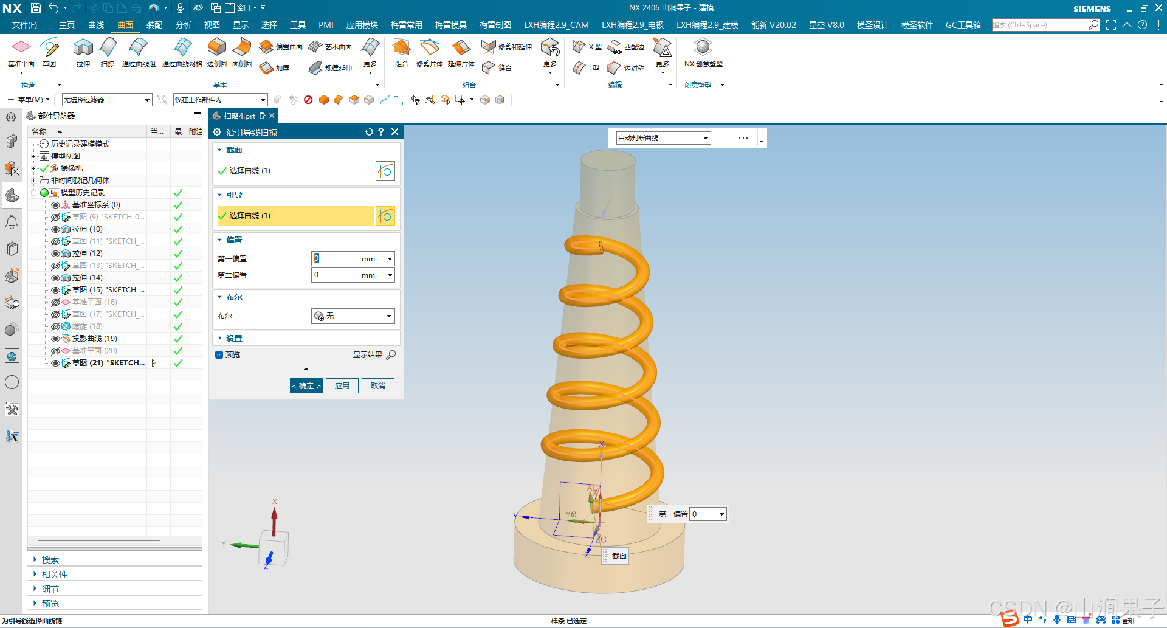Viewport: 1167px width, 628px height.
Task: Toggle visibility of 草图 (15)
Action: (55, 290)
